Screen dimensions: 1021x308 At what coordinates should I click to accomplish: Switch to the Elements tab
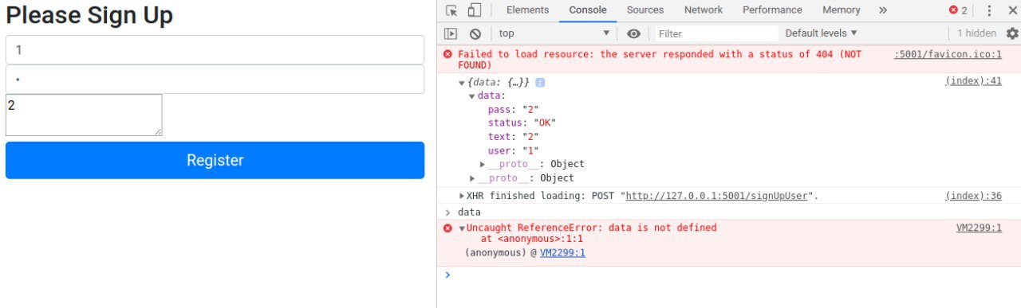click(528, 10)
